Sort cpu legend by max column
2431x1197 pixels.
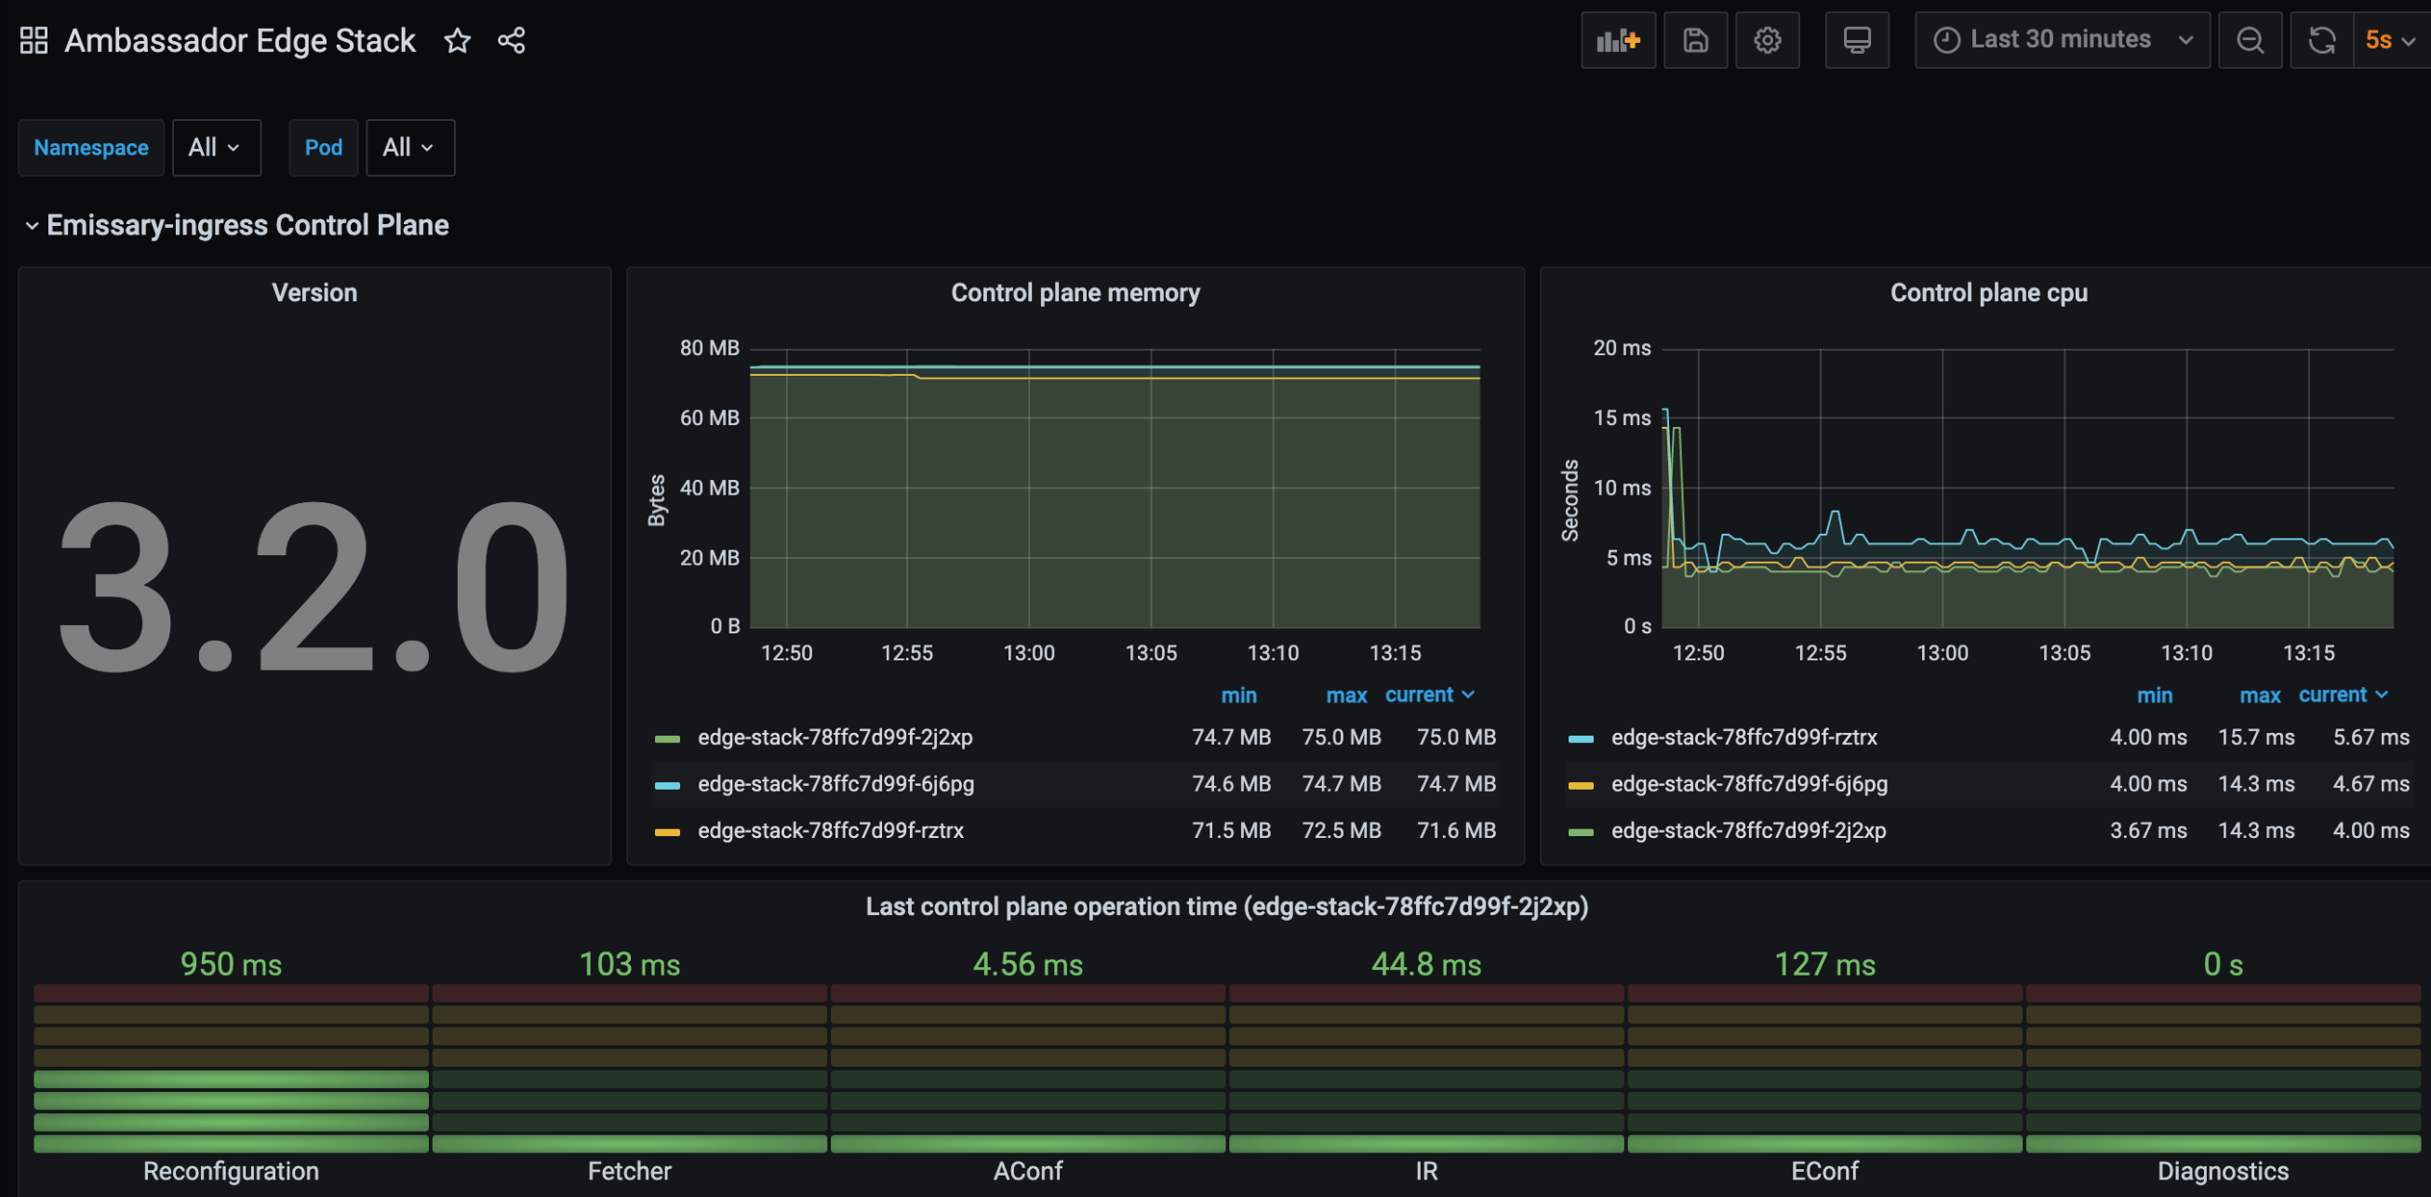click(2260, 695)
